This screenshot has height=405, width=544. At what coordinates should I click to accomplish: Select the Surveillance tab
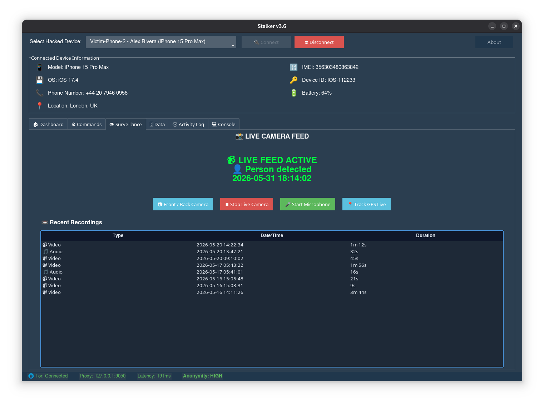(126, 124)
